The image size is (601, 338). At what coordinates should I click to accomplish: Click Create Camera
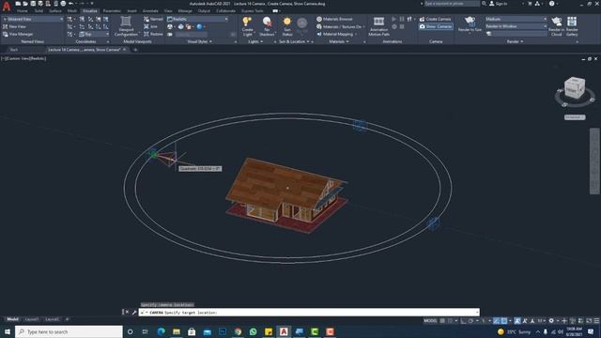click(435, 19)
